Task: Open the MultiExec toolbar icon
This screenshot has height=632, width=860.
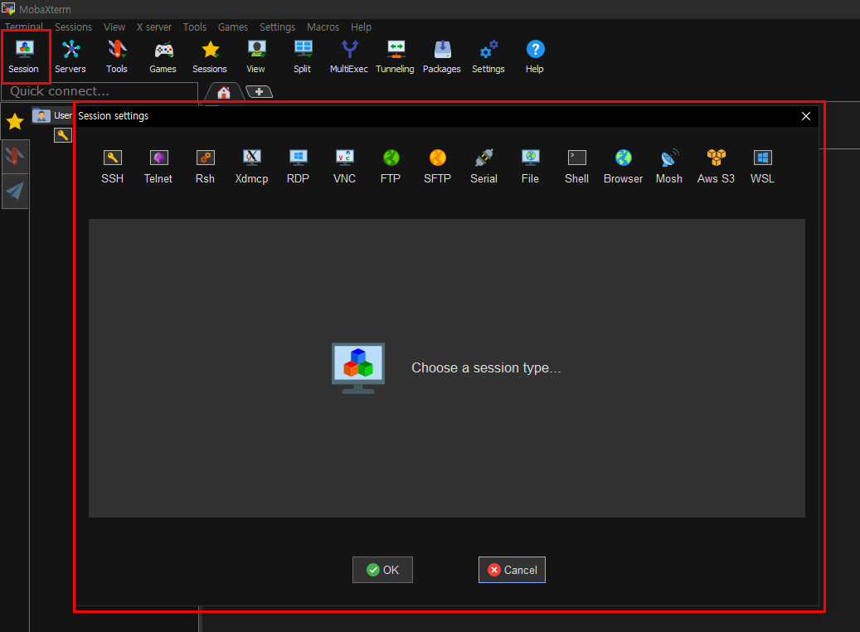Action: click(x=349, y=56)
